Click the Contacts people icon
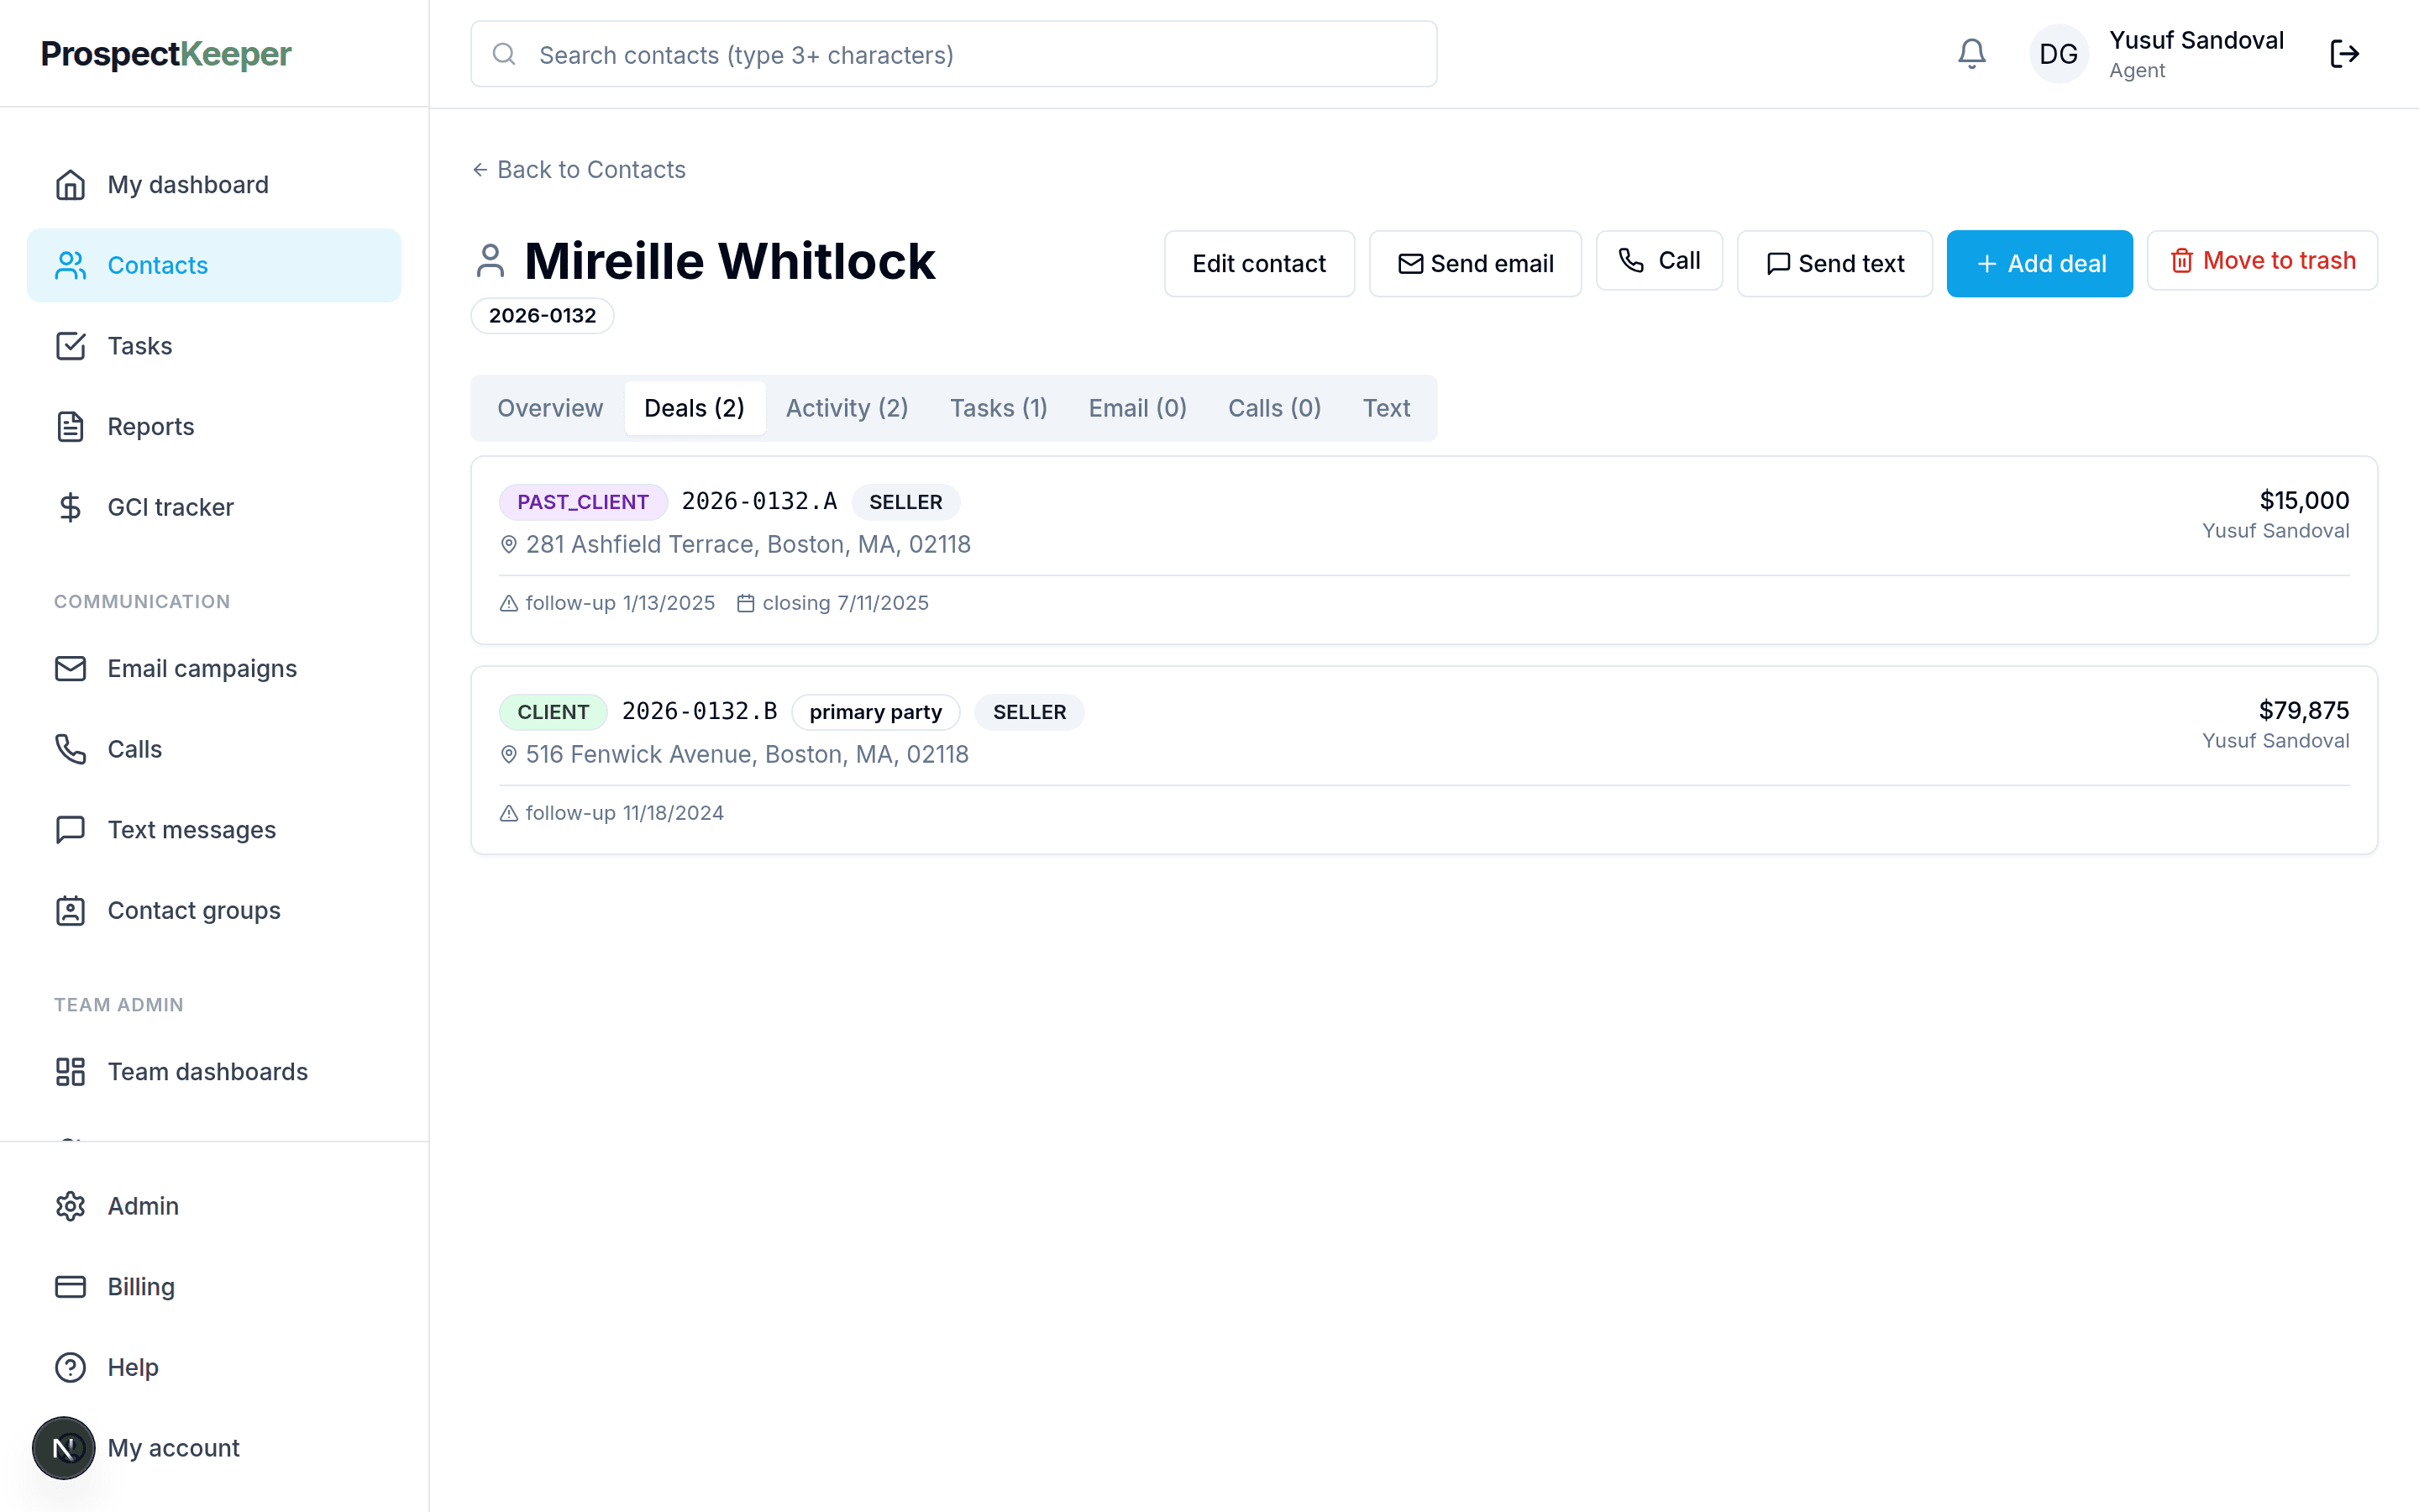Viewport: 2419px width, 1512px height. point(70,265)
